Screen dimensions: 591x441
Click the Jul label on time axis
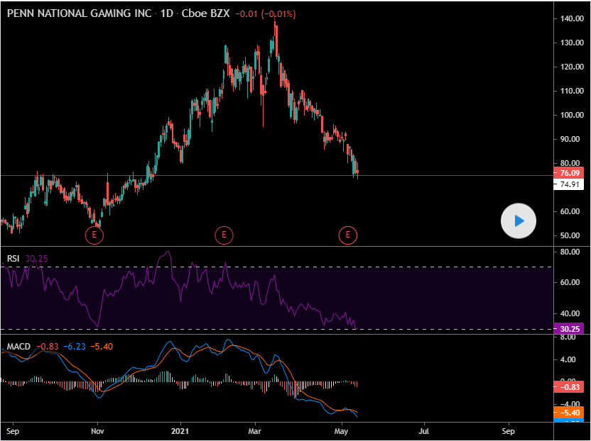tap(424, 430)
